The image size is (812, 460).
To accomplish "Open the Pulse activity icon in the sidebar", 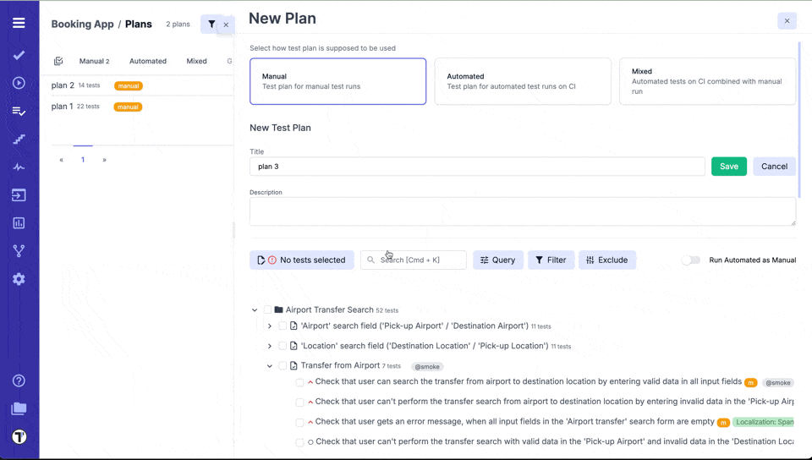I will tap(19, 167).
